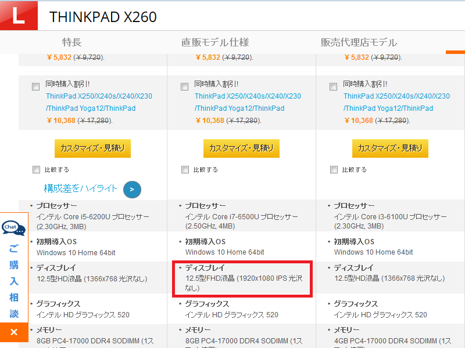The height and width of the screenshot is (348, 465).
Task: Click 初期導入OS heading in middle column
Action: click(x=205, y=242)
